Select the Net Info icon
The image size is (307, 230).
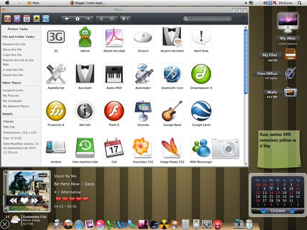(85, 111)
